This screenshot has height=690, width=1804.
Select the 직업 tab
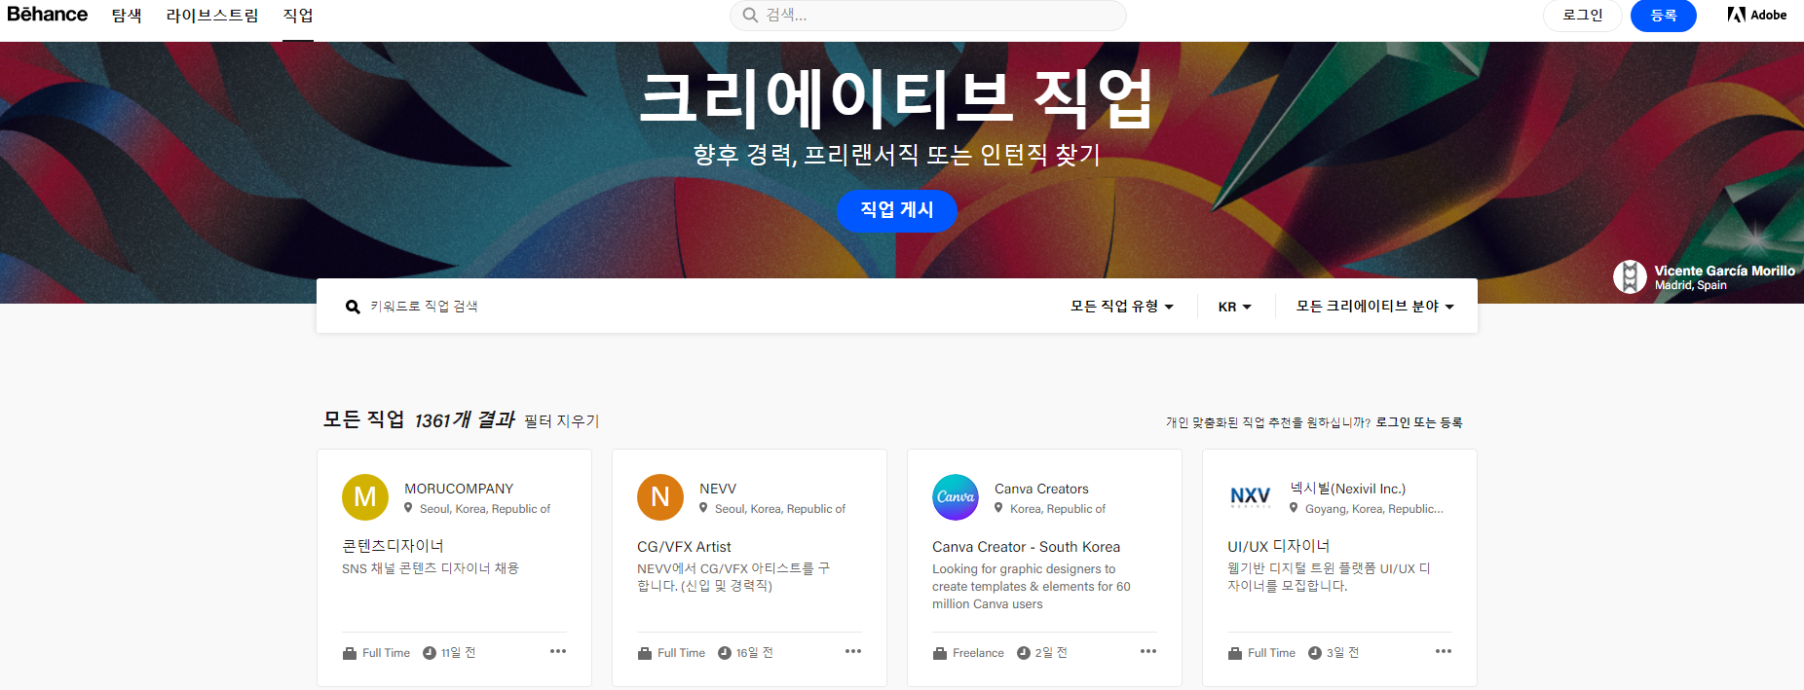(298, 16)
